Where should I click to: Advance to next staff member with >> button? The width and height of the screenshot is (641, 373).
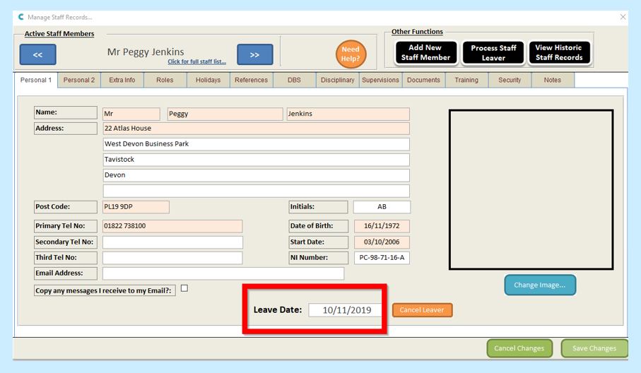254,54
